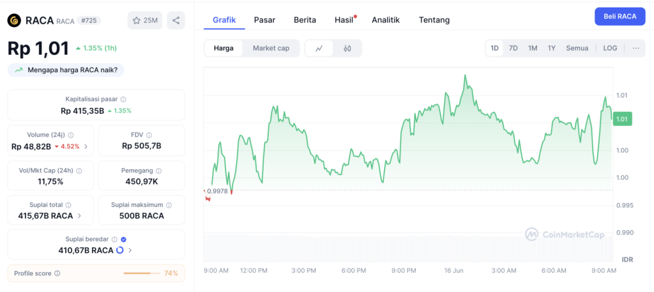The image size is (654, 292).
Task: Set chart range to 1M
Action: (x=533, y=48)
